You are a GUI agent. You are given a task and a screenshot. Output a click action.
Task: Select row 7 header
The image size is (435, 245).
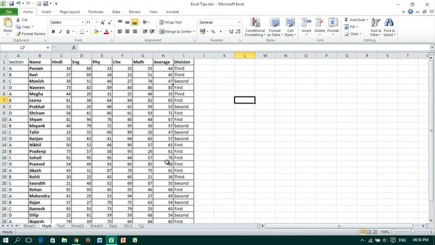tap(4, 100)
